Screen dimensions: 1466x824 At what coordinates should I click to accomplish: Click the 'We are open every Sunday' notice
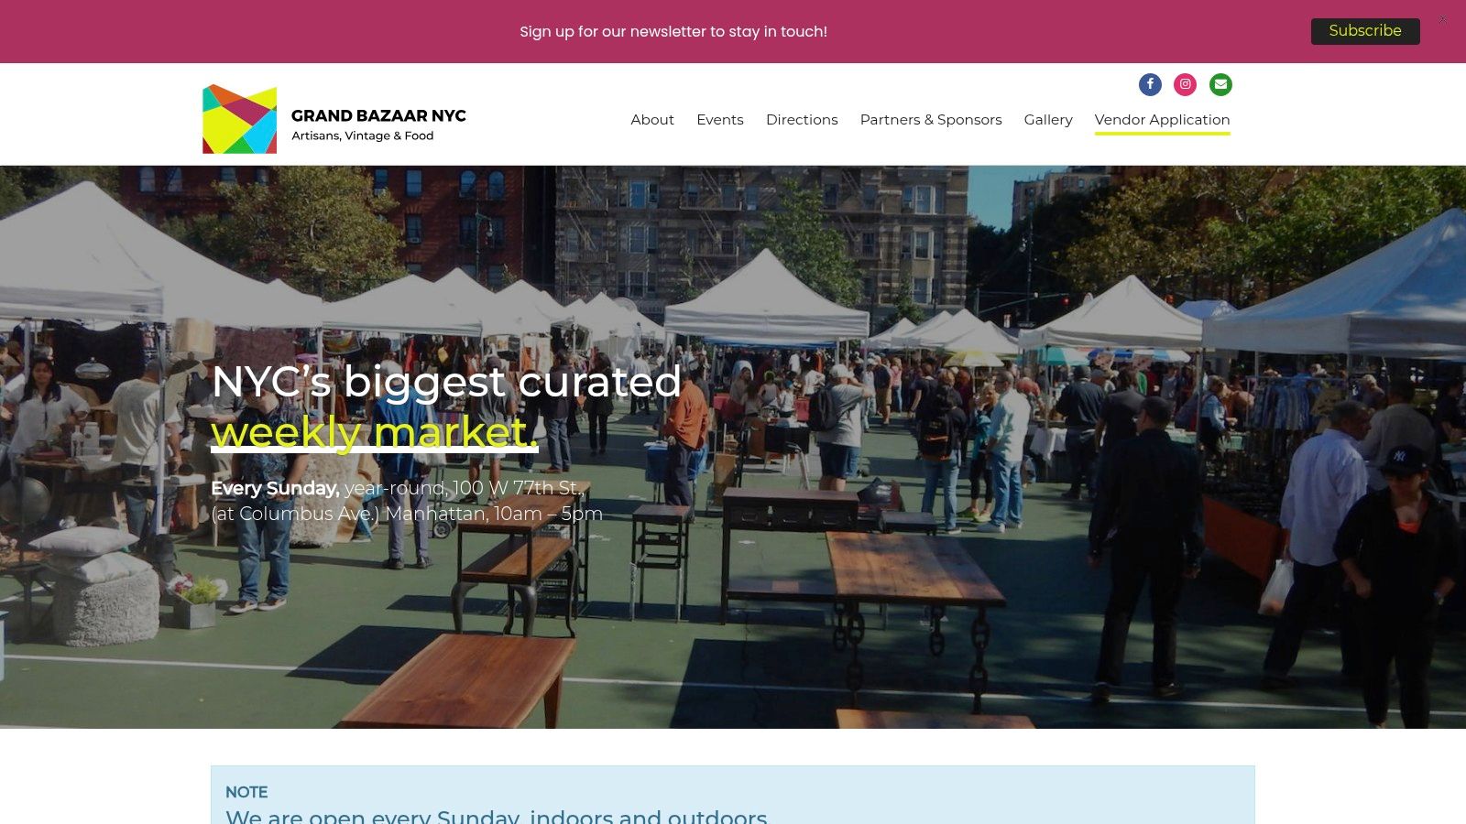[496, 816]
